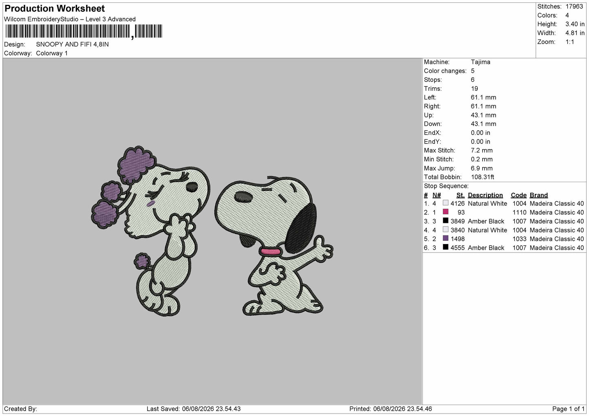Click the Max Jump value 6.9 mm

[x=482, y=168]
